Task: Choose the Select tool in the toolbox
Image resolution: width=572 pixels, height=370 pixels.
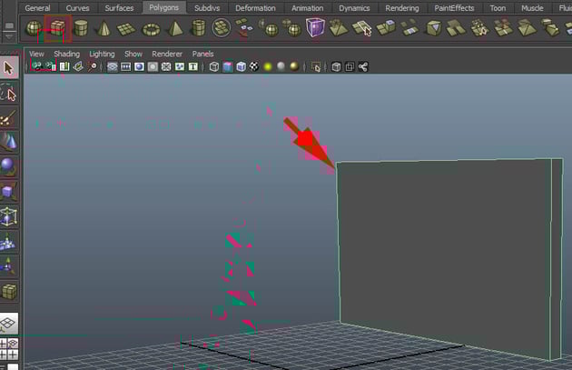Action: tap(9, 68)
